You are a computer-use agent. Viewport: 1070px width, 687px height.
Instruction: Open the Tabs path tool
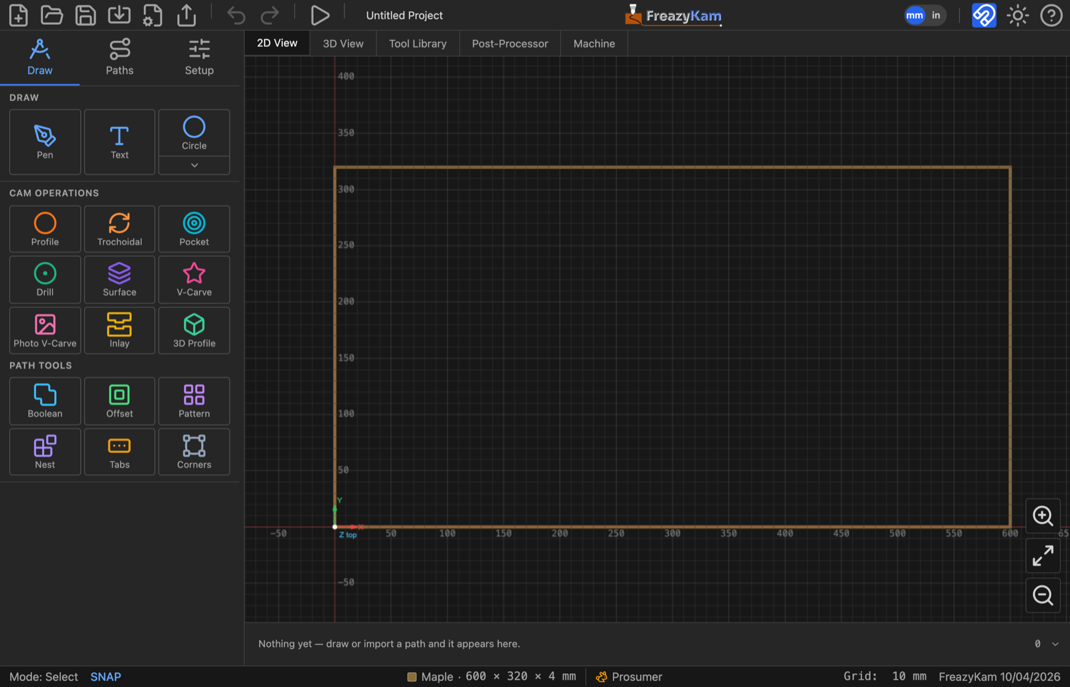[x=120, y=452]
